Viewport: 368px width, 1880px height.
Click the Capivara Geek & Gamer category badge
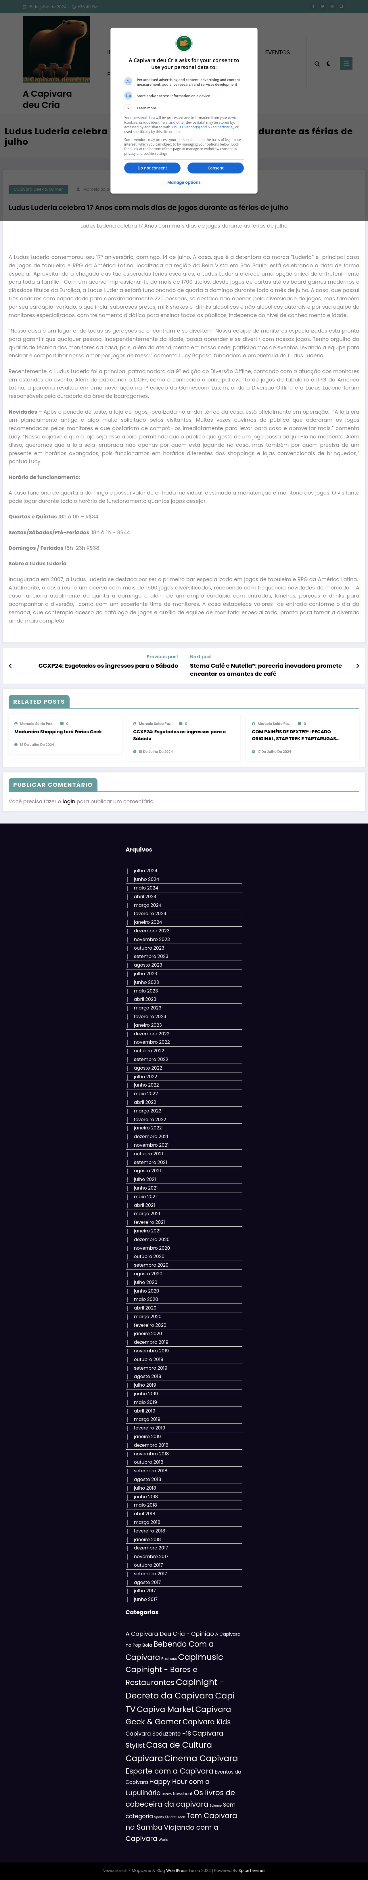pyautogui.click(x=38, y=189)
